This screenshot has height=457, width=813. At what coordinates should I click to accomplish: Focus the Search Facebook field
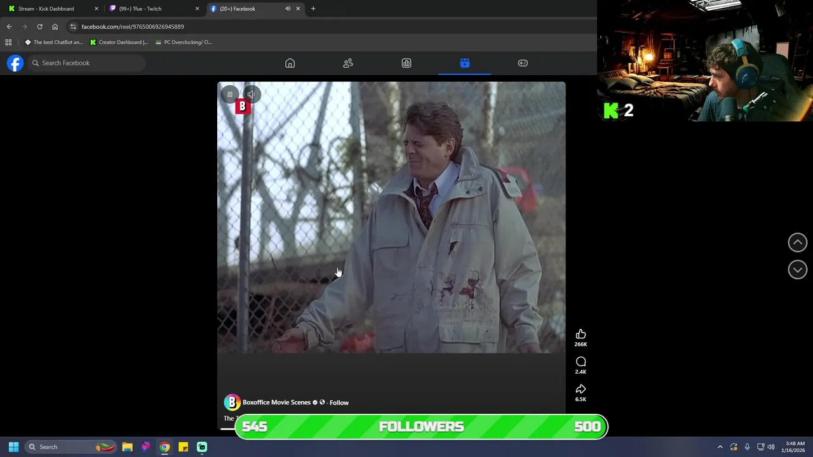click(86, 63)
